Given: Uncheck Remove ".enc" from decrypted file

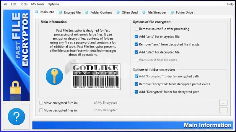Looking at the screenshot, I should tap(136, 44).
